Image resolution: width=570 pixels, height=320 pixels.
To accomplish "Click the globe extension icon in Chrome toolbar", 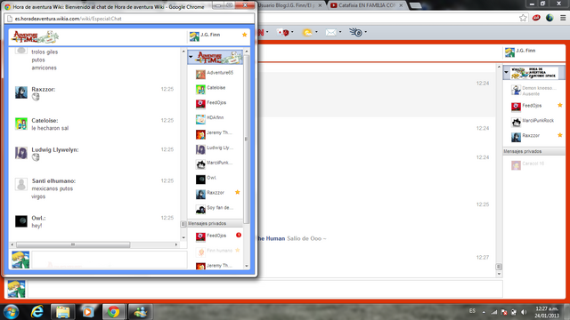I will coord(550,18).
